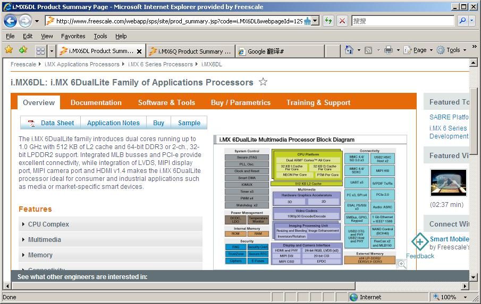Open the Help menu
The width and height of the screenshot is (481, 304).
tap(121, 36)
